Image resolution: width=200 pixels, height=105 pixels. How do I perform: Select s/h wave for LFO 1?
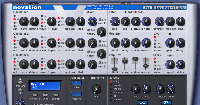click(x=155, y=47)
